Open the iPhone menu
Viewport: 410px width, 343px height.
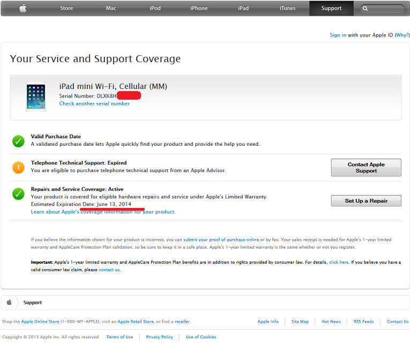(x=199, y=8)
